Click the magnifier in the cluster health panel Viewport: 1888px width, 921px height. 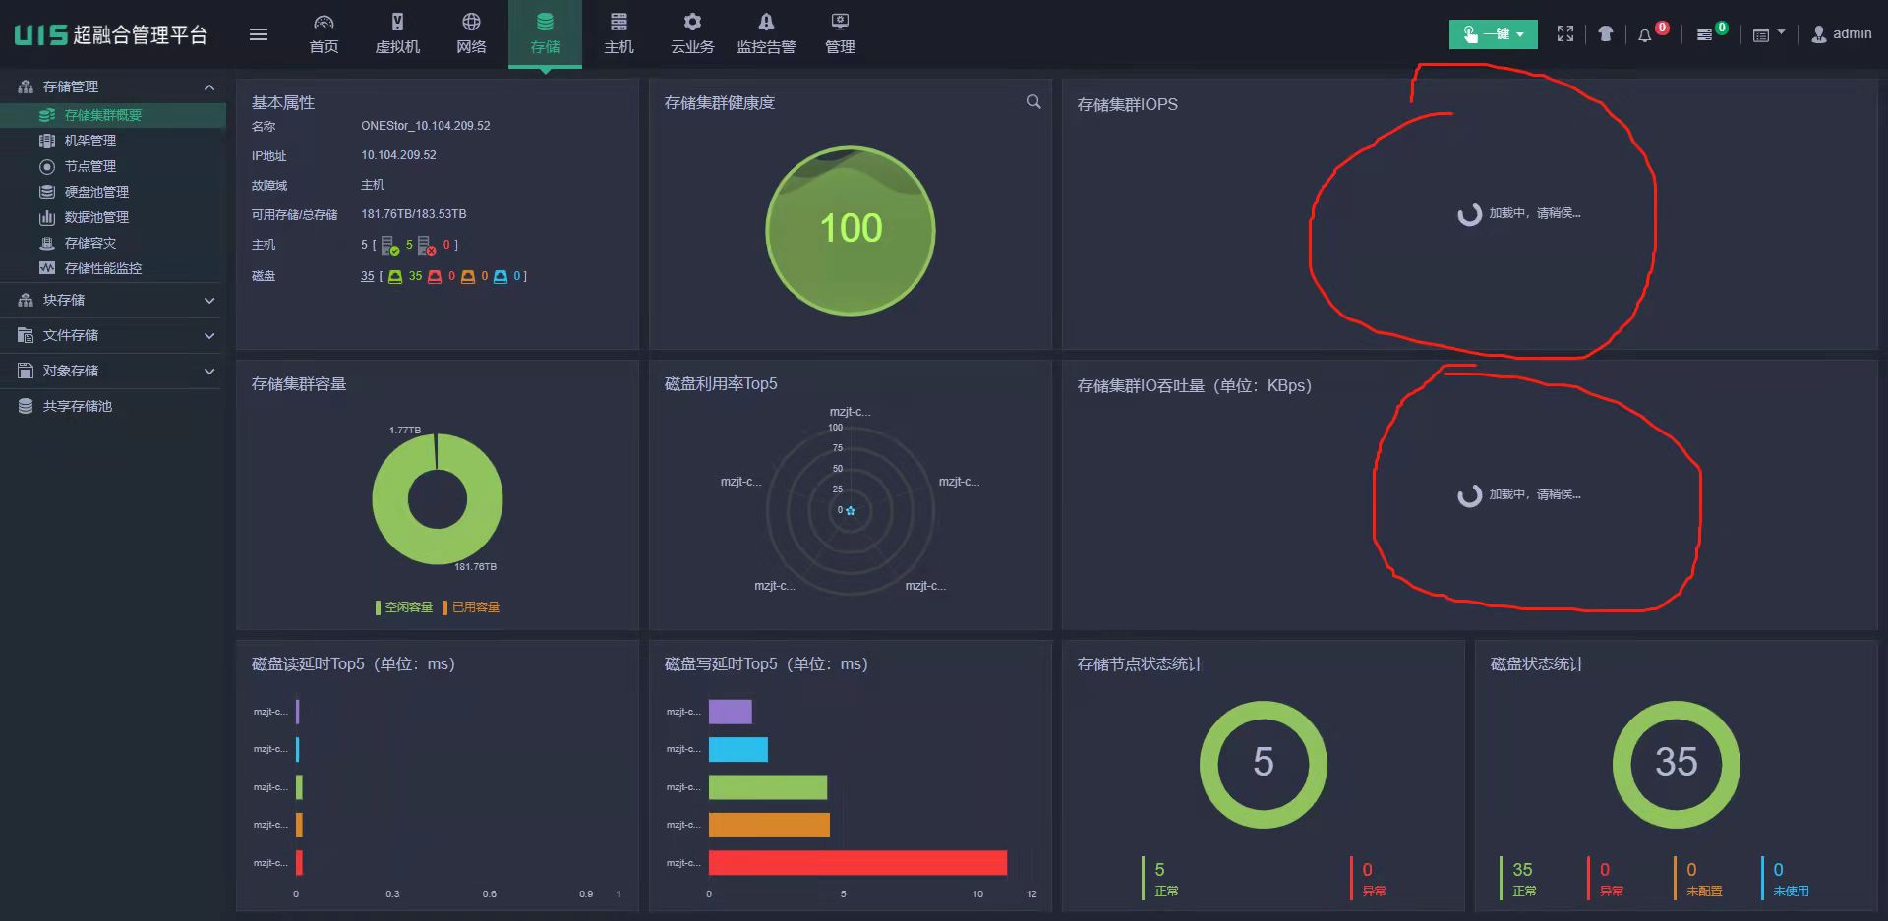pos(1033,102)
